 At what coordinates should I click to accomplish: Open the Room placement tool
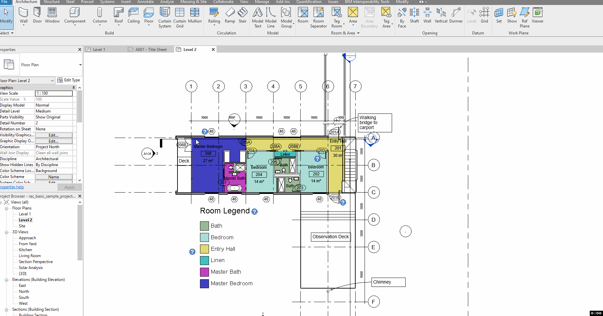pos(302,16)
